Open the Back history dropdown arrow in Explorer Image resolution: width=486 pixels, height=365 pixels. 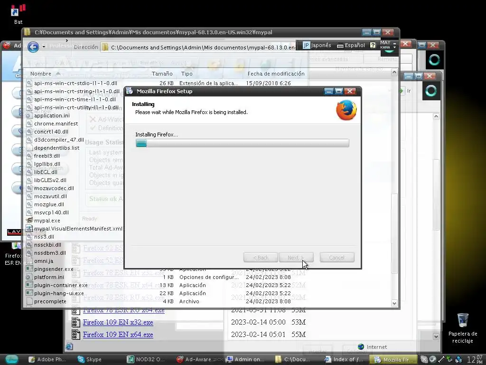pyautogui.click(x=44, y=47)
